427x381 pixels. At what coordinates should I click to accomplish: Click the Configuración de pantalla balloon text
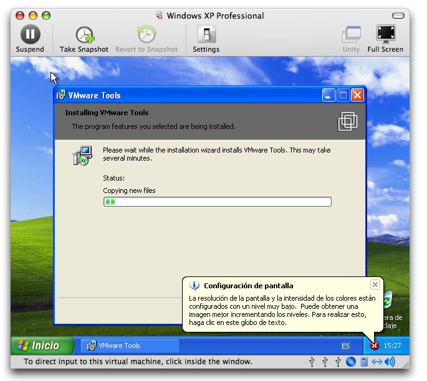click(282, 310)
